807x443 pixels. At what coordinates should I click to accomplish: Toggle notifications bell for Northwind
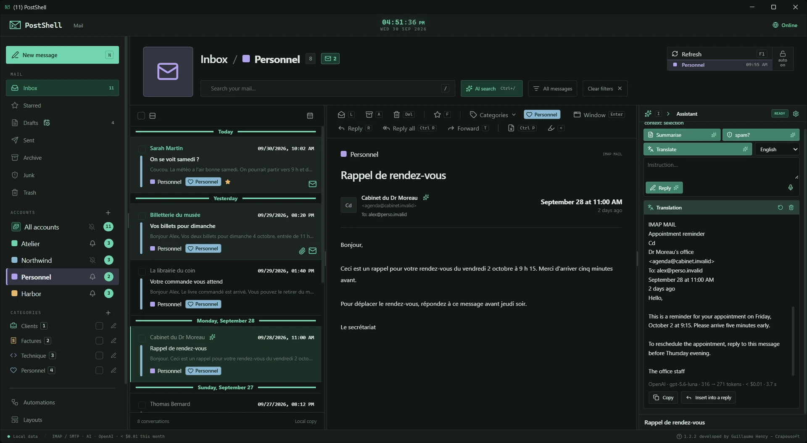point(92,260)
